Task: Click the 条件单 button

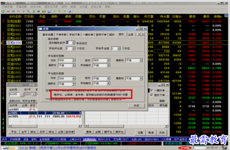Action: [70, 132]
